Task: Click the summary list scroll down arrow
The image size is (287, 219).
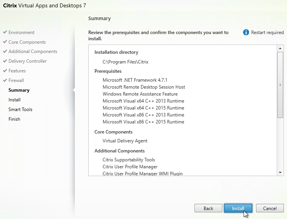Action: 280,173
